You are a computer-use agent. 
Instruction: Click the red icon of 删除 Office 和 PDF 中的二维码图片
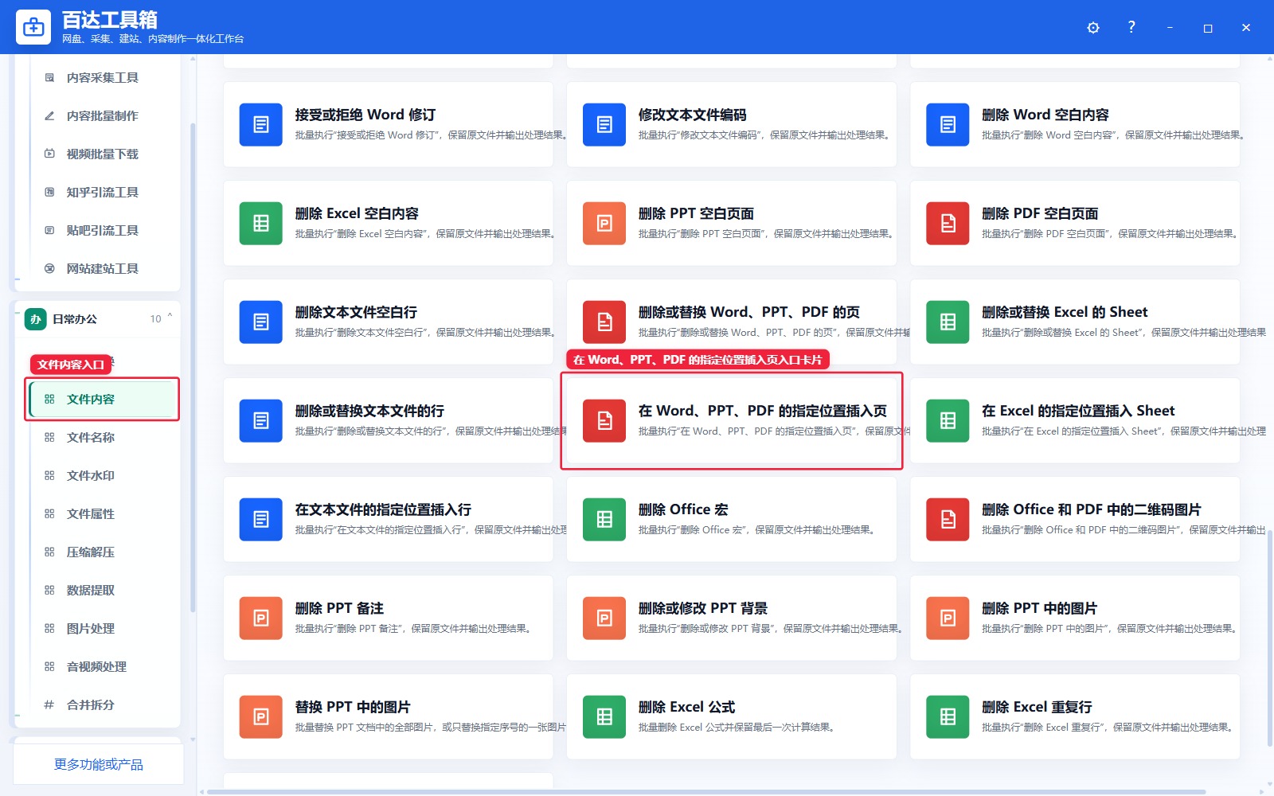948,519
